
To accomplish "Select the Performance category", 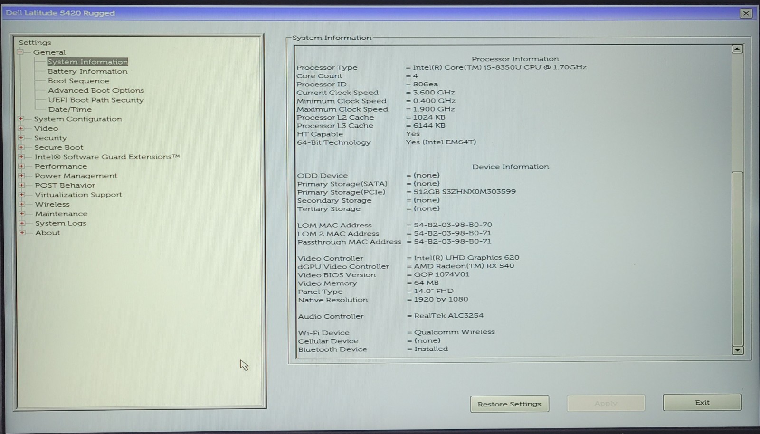I will pos(61,166).
